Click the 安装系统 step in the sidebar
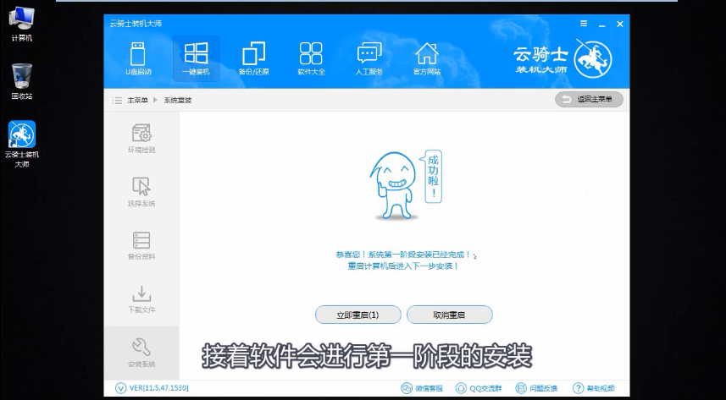 click(141, 353)
